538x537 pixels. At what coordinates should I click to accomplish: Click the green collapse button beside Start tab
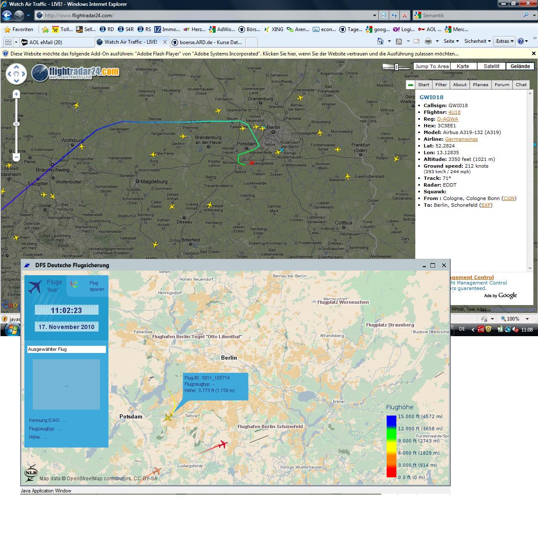coord(410,84)
